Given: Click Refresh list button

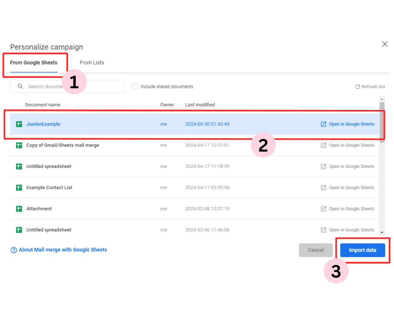Looking at the screenshot, I should [x=370, y=87].
